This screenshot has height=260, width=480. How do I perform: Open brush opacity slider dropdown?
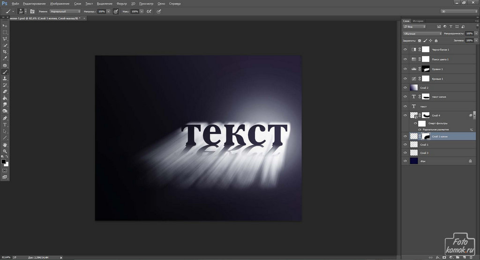(108, 11)
